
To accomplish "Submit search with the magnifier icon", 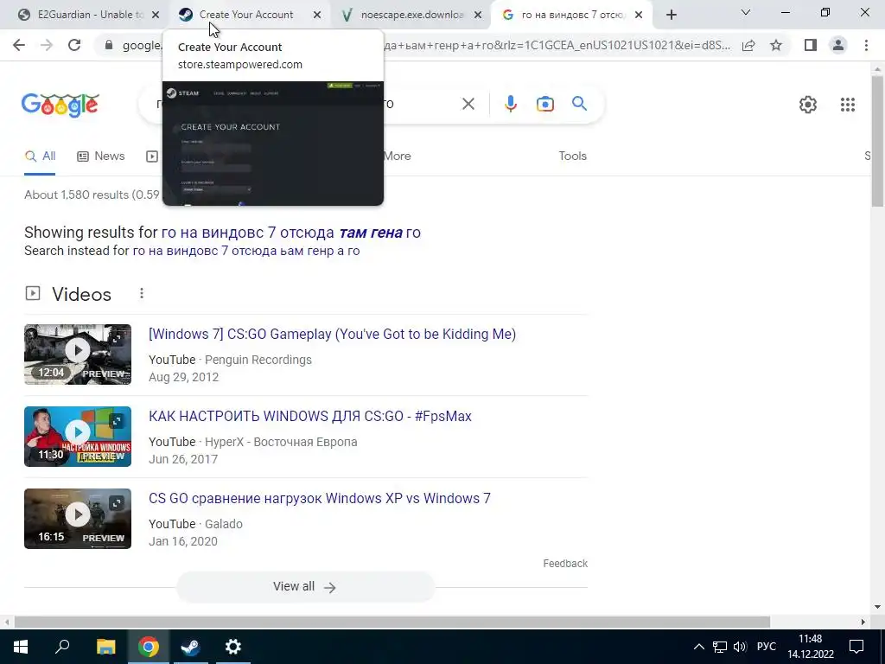I will pyautogui.click(x=579, y=104).
